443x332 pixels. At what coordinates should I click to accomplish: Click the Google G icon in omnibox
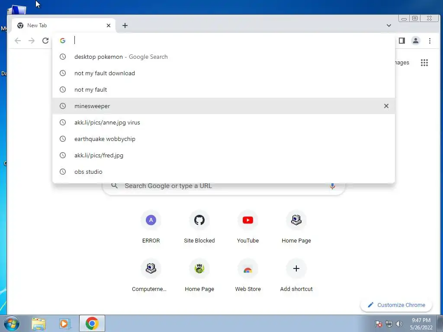(63, 41)
